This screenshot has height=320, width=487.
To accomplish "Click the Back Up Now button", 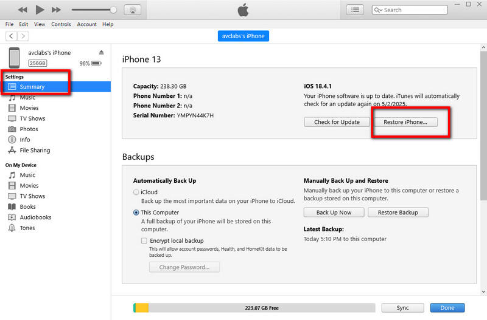I will tap(334, 213).
